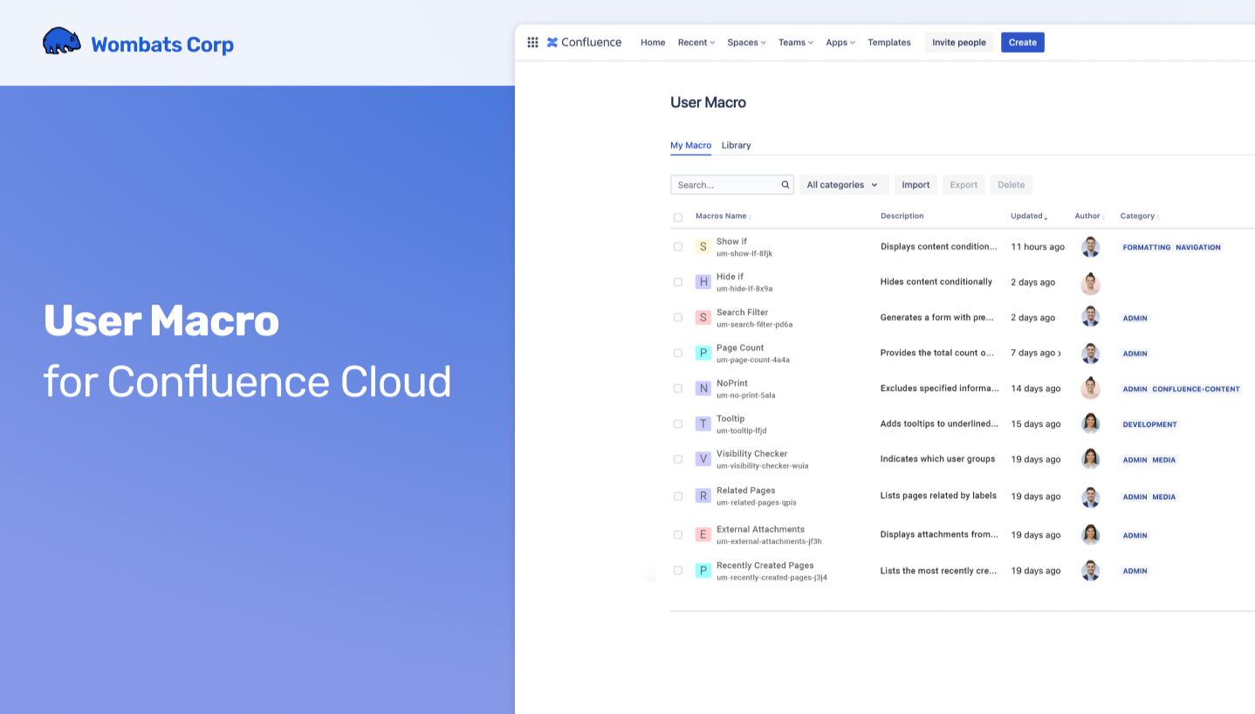Click the Create button
The width and height of the screenshot is (1255, 714).
pyautogui.click(x=1022, y=42)
